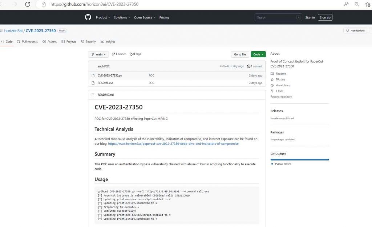Click the file icon next to CVE-2023-27350.py
372x227 pixels.
(93, 75)
